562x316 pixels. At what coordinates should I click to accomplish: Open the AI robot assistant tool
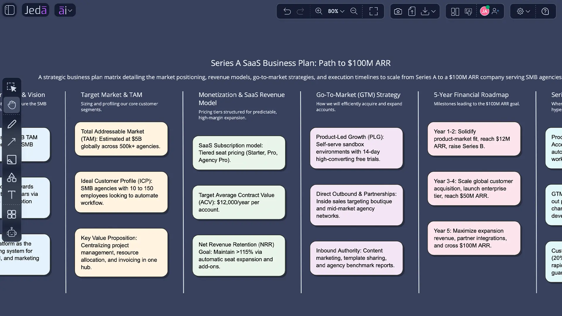tap(12, 232)
